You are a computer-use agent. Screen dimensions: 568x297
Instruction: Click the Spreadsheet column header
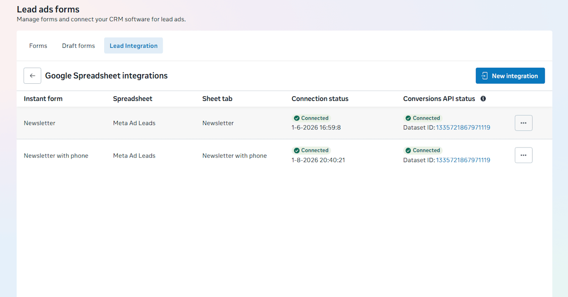pyautogui.click(x=133, y=99)
